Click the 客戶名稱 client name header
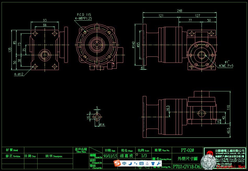The image size is (248, 171). pyautogui.click(x=81, y=149)
